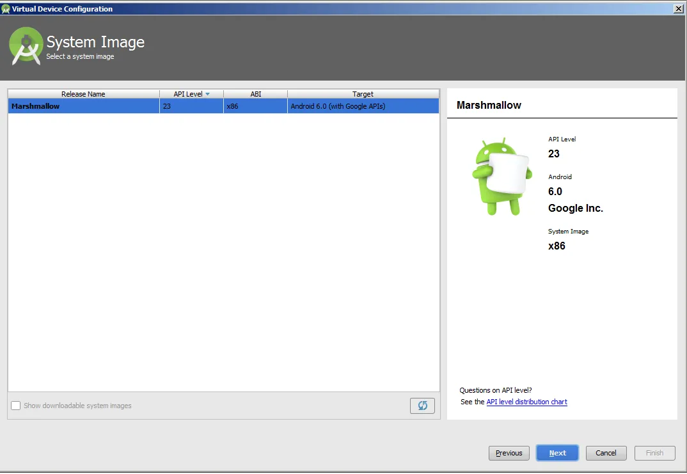
Task: Click the Google Inc. vendor text
Action: (x=575, y=208)
